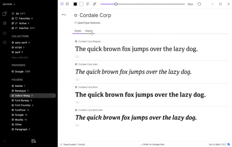Open the feedback chat icon in status bar

[x=229, y=144]
